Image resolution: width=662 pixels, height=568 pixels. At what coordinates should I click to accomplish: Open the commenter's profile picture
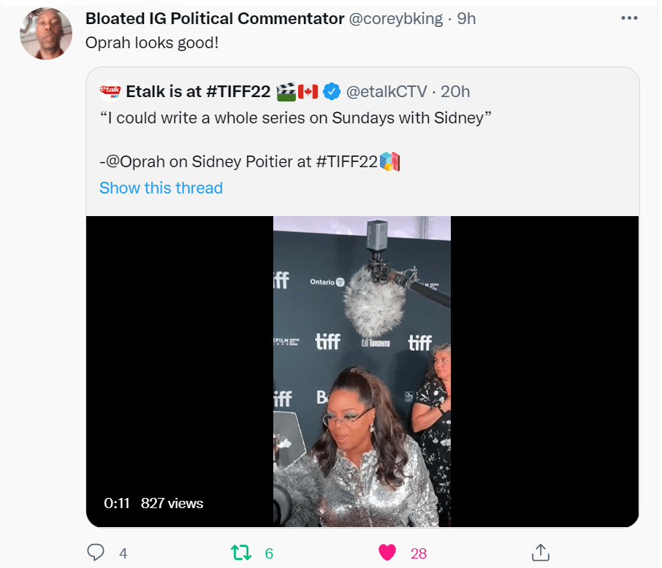click(46, 34)
